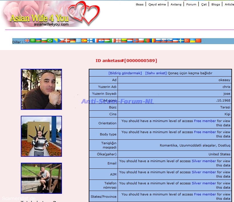Open Silver member link in Email row
234x202 pixels.
[x=204, y=161]
